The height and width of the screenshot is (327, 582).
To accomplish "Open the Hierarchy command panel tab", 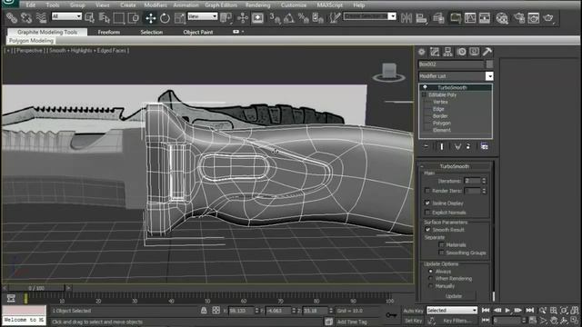I will click(x=447, y=52).
